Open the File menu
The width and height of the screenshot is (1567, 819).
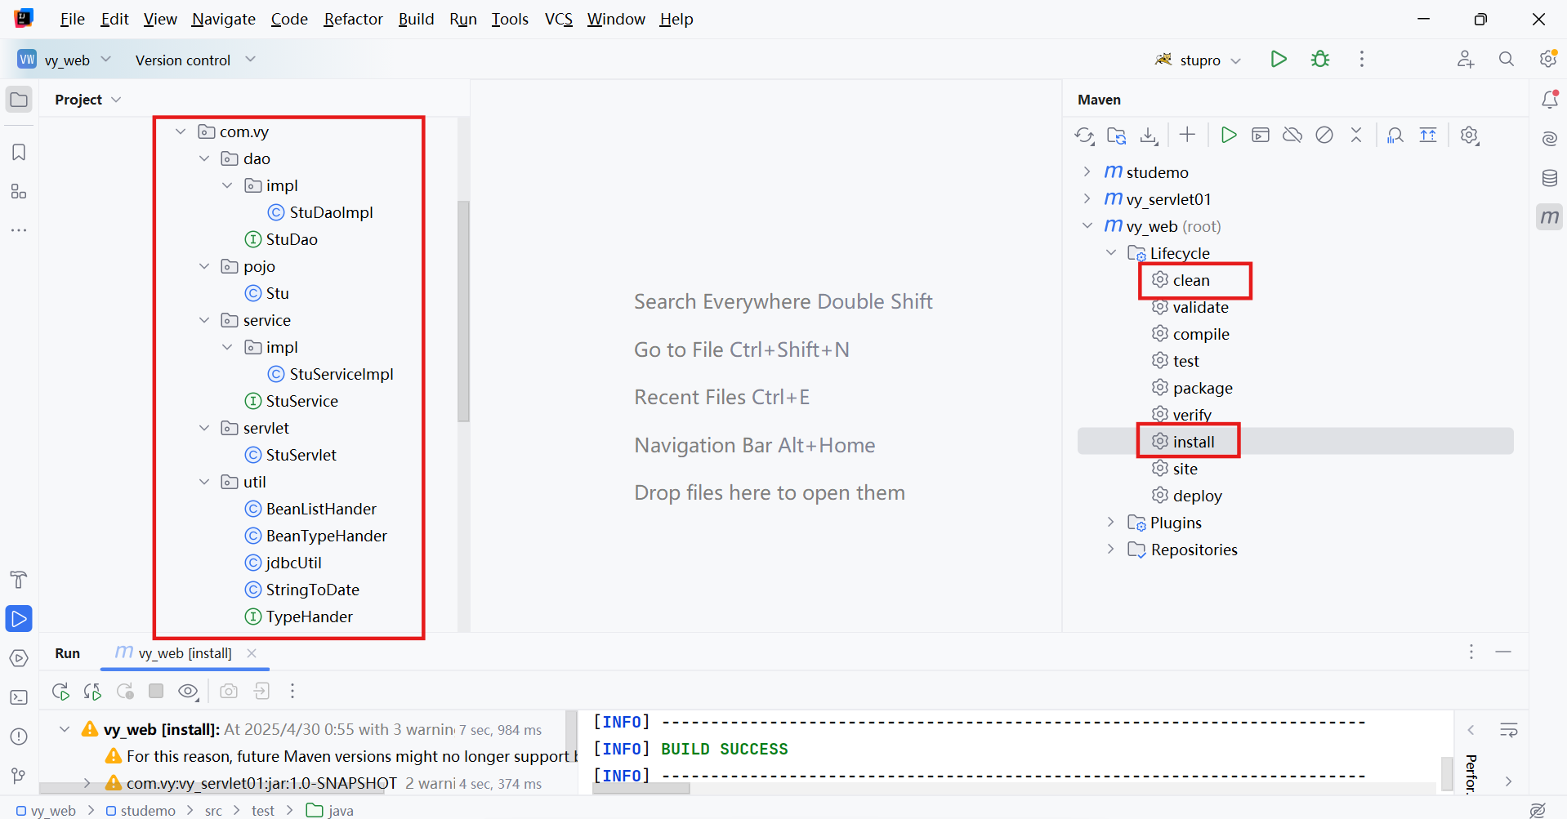72,19
